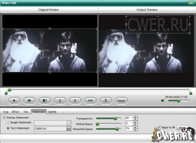
Task: Click the Horizontal Space slider handle
Action: [117, 129]
